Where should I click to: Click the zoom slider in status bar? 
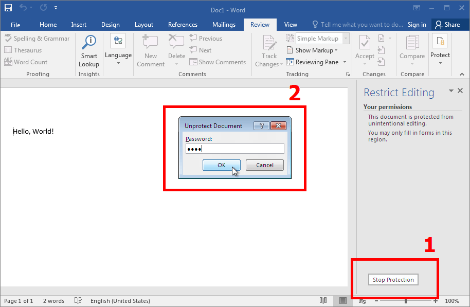point(406,301)
